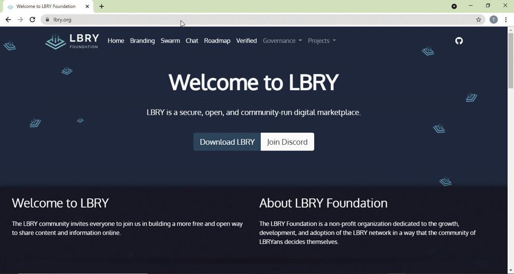Click the large Welcome to LBRY headline

click(x=253, y=82)
